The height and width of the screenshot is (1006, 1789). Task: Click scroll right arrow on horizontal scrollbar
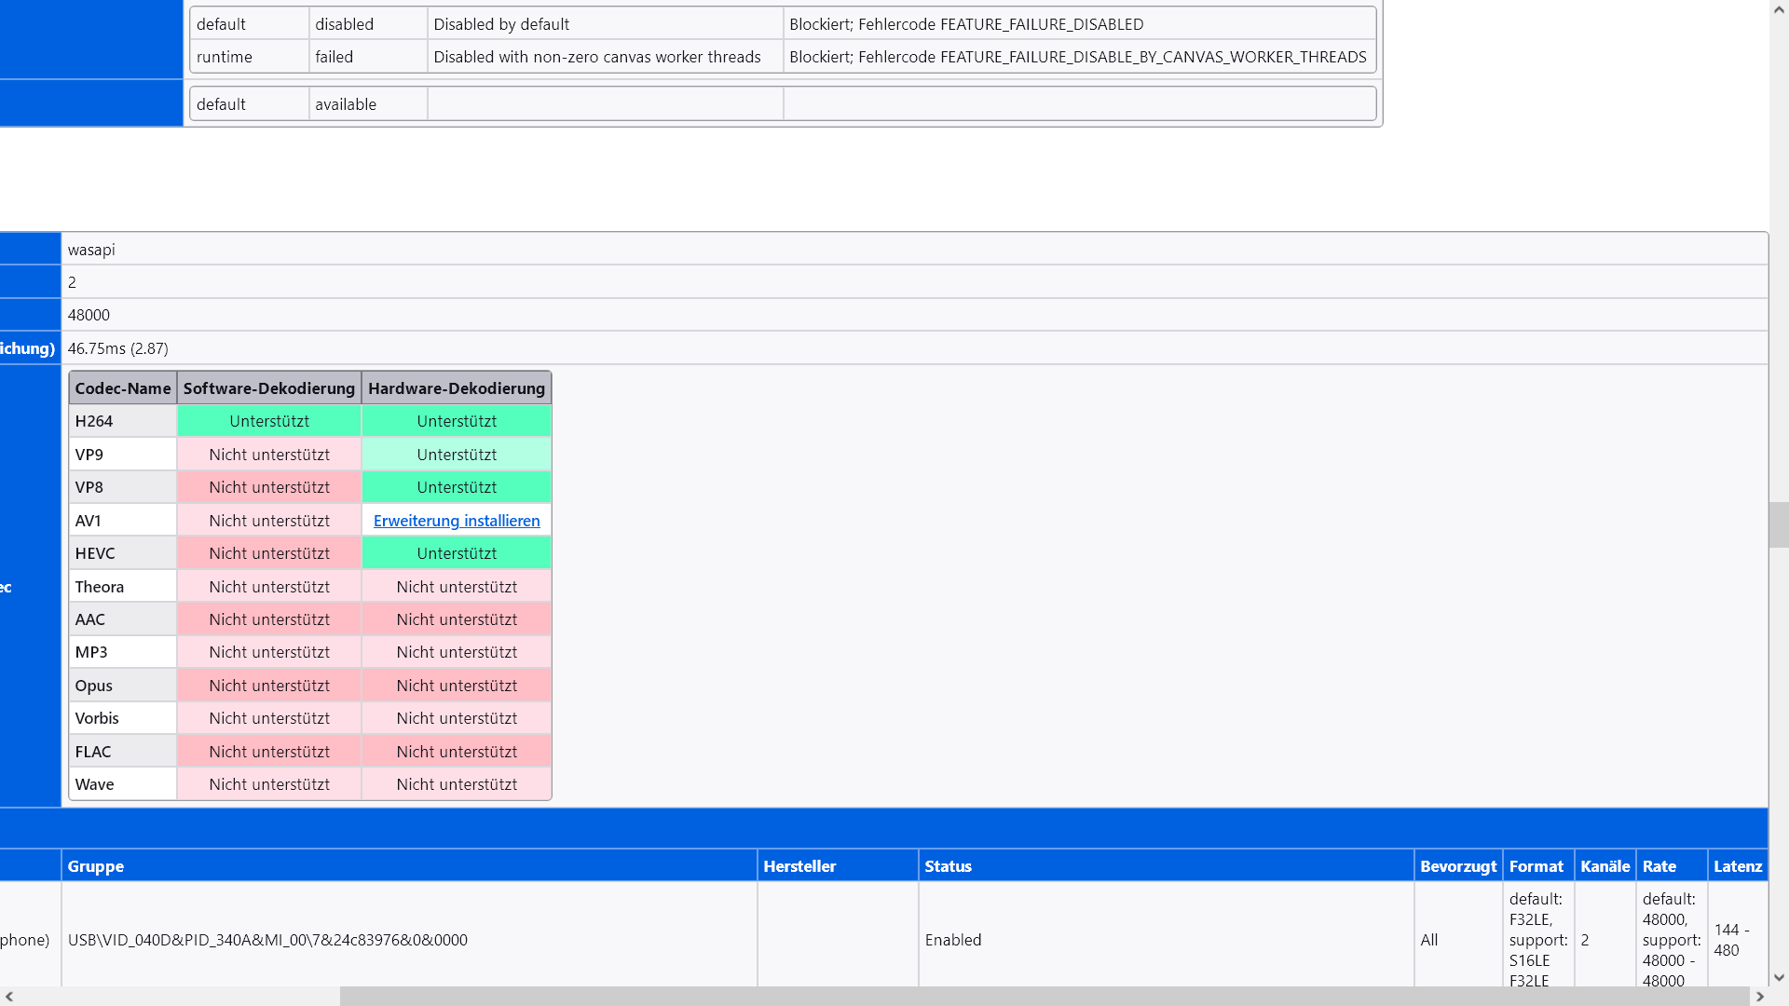[1759, 996]
